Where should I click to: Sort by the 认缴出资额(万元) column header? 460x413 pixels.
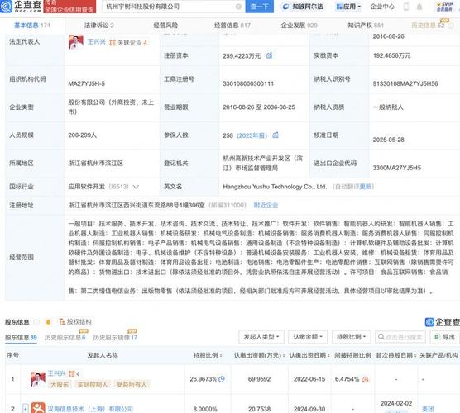(x=259, y=355)
